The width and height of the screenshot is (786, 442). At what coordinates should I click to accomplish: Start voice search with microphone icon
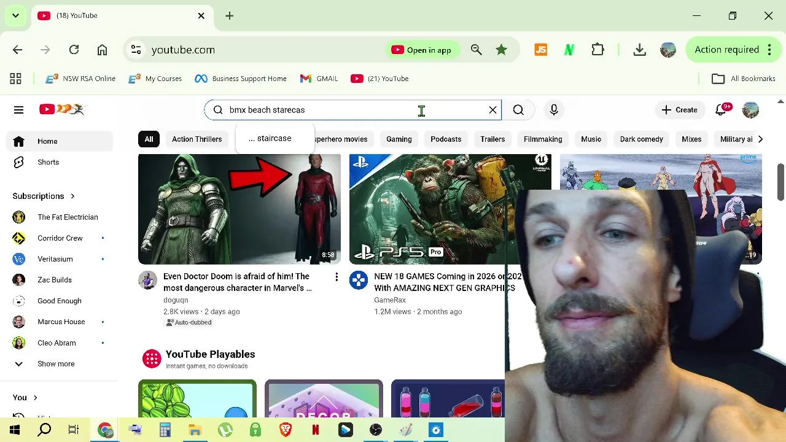pyautogui.click(x=554, y=110)
